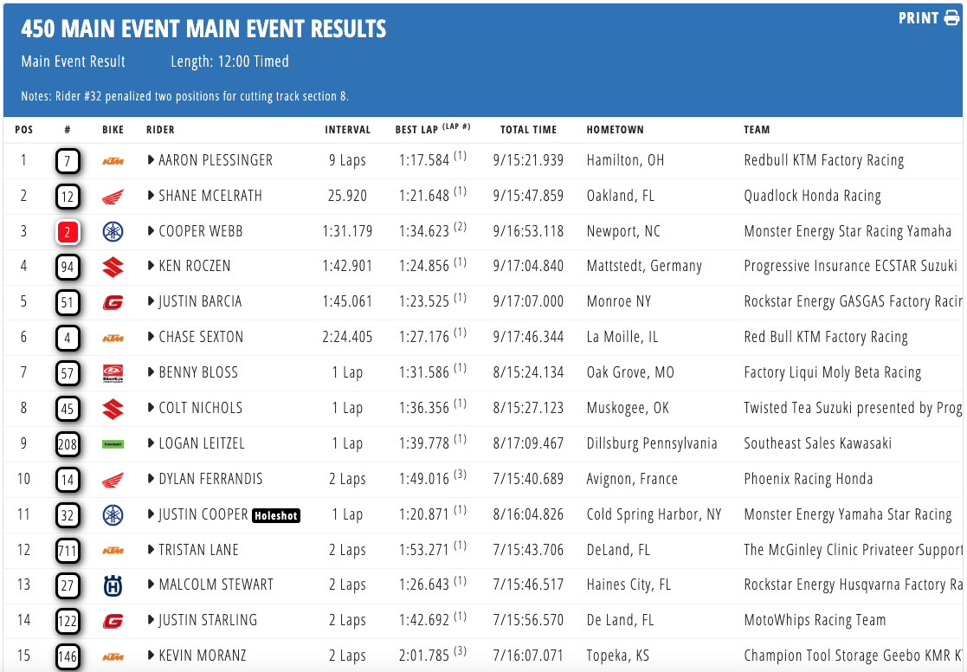This screenshot has height=672, width=967.
Task: Click number plate 94 badge
Action: [68, 268]
